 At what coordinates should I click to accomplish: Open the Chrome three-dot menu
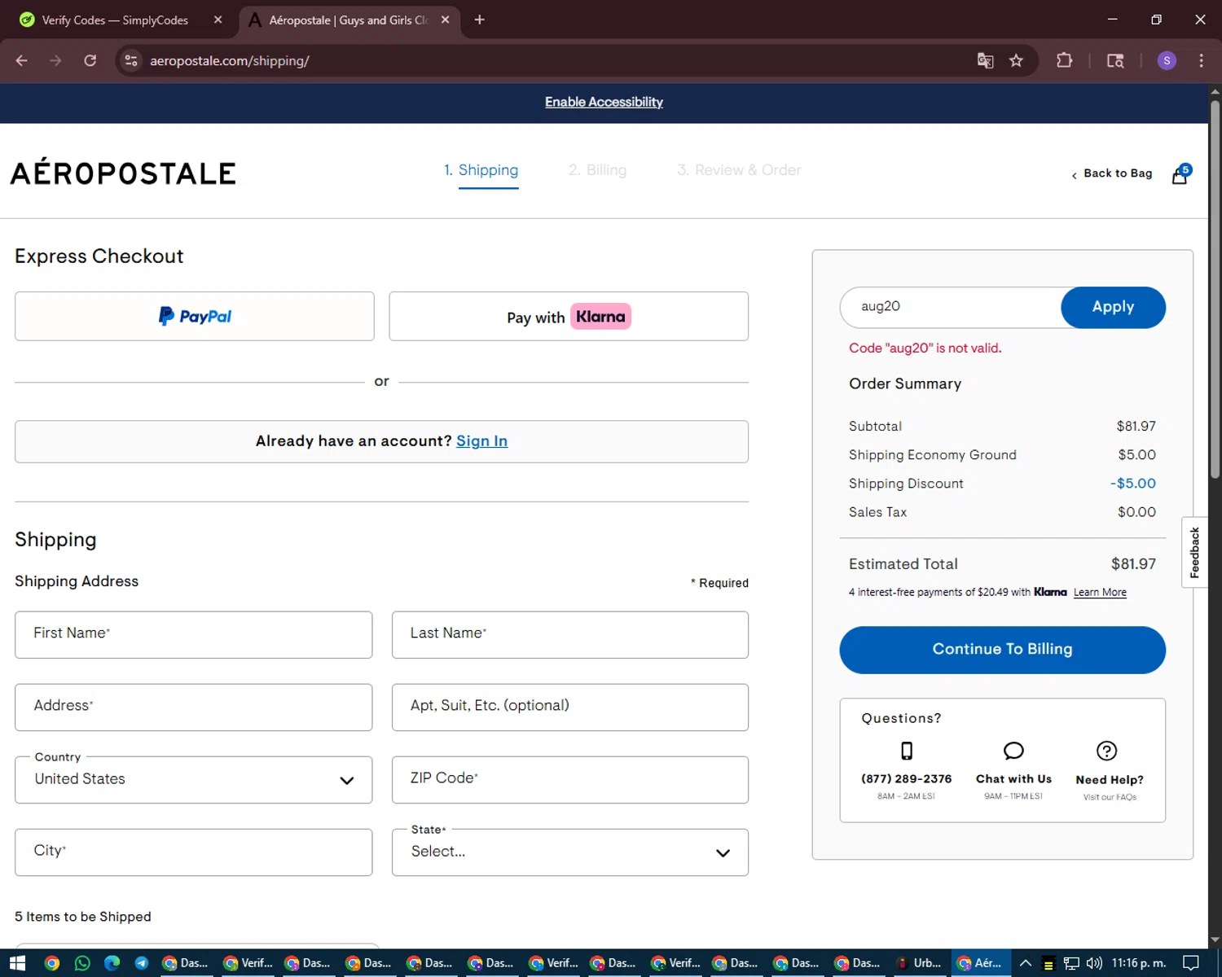(x=1201, y=60)
